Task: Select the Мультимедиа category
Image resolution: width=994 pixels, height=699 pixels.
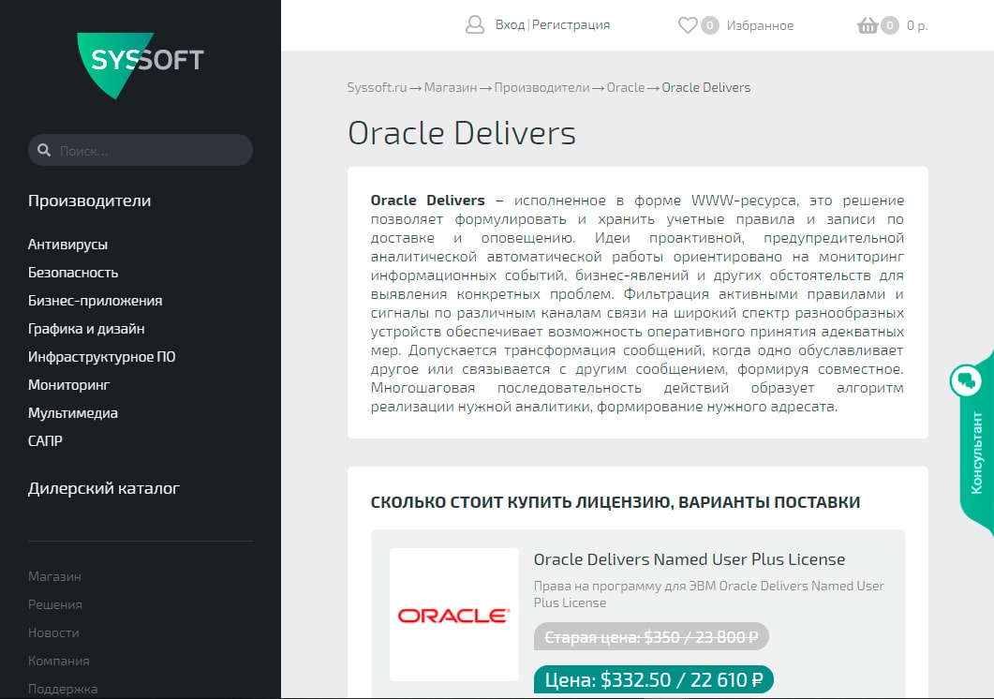Action: (73, 413)
